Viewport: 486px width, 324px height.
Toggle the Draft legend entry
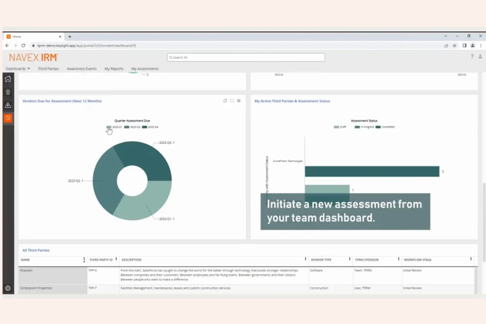(340, 127)
